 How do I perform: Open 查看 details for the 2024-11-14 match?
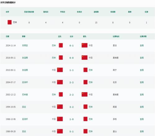pos(142,45)
